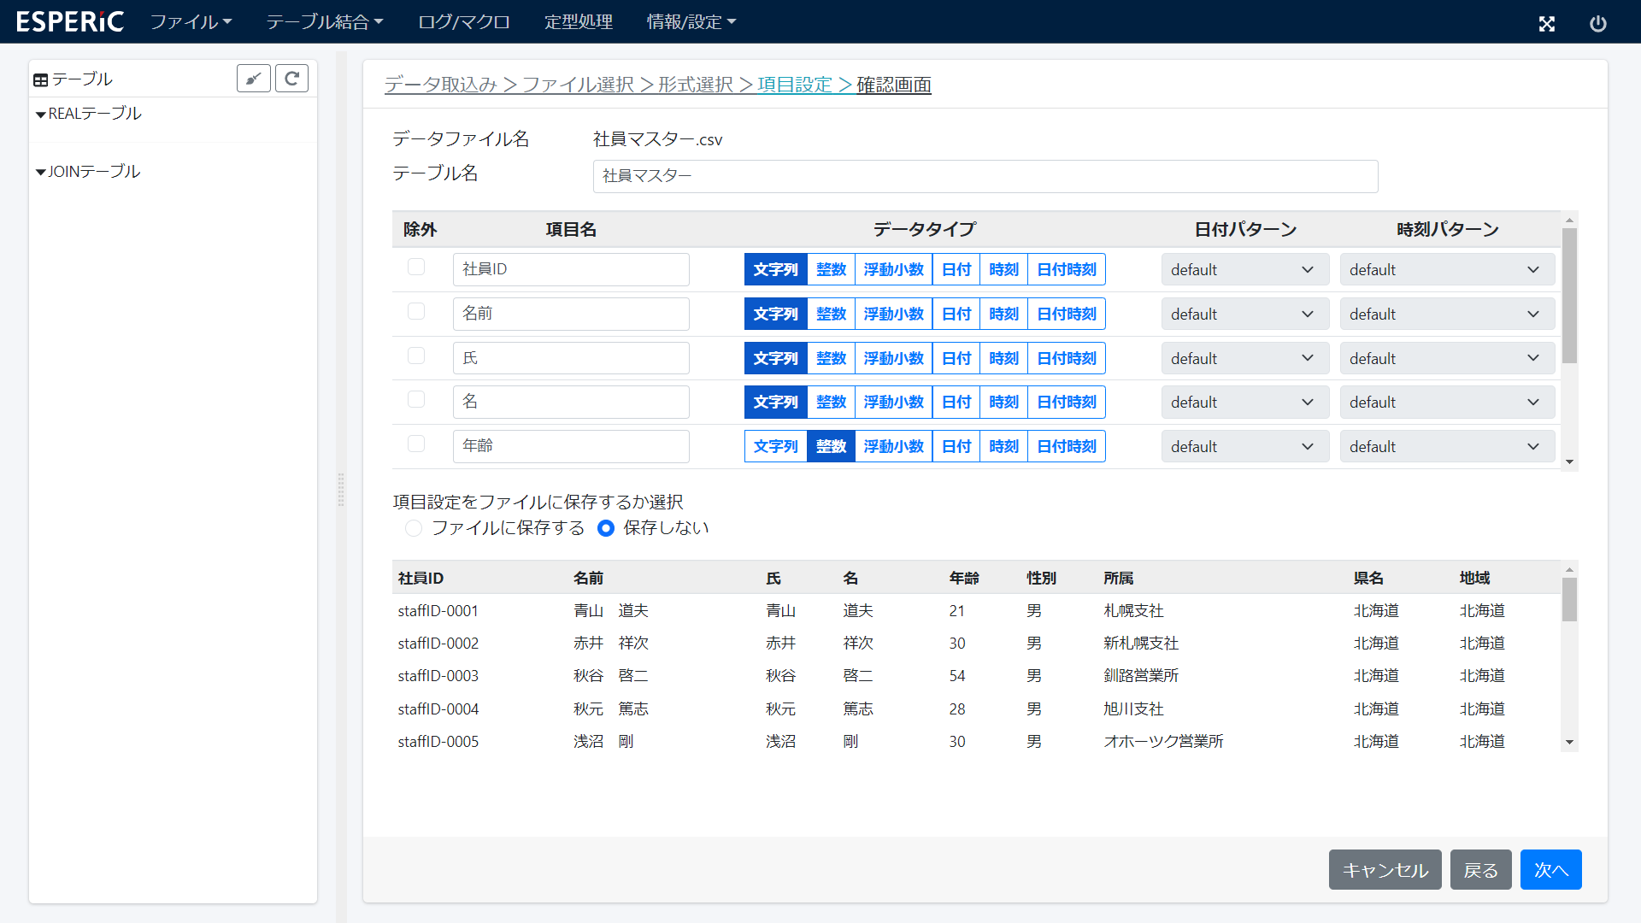Click the broom icon in the table panel
The image size is (1641, 923).
(x=253, y=78)
